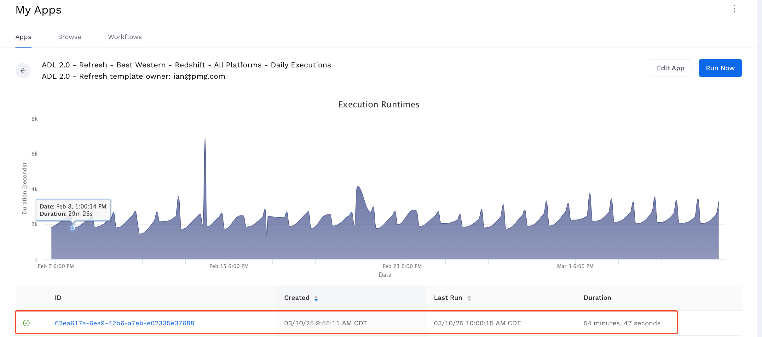Click the ID column header
The width and height of the screenshot is (762, 337).
pyautogui.click(x=58, y=298)
